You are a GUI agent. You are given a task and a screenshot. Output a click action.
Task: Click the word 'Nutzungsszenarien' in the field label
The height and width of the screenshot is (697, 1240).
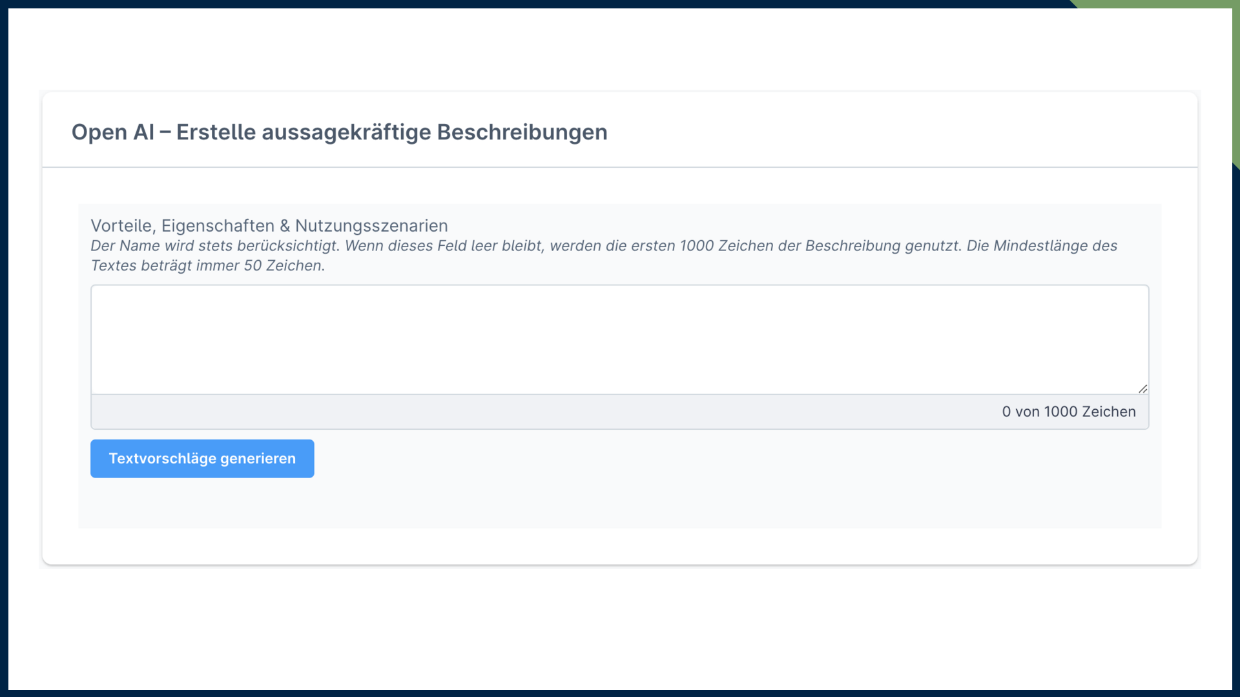point(371,226)
